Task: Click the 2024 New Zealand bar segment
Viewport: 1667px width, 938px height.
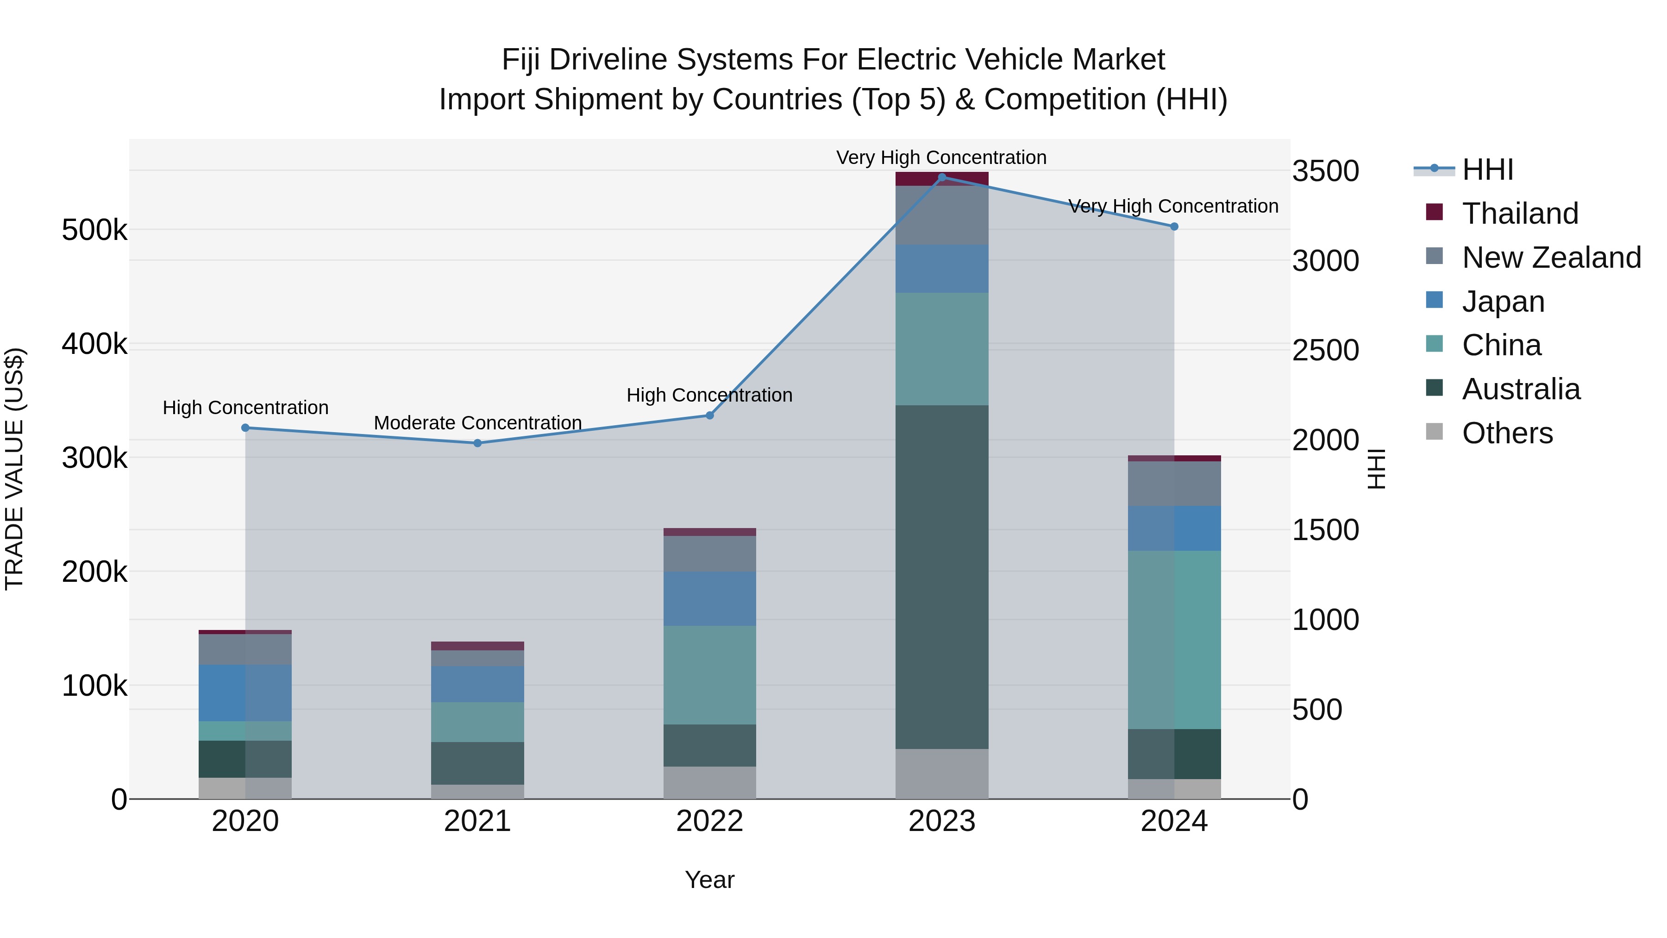Action: pyautogui.click(x=1174, y=484)
